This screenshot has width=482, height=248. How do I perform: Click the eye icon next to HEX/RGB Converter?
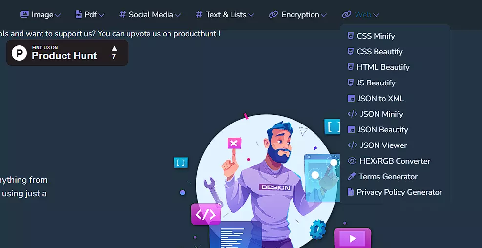point(352,161)
